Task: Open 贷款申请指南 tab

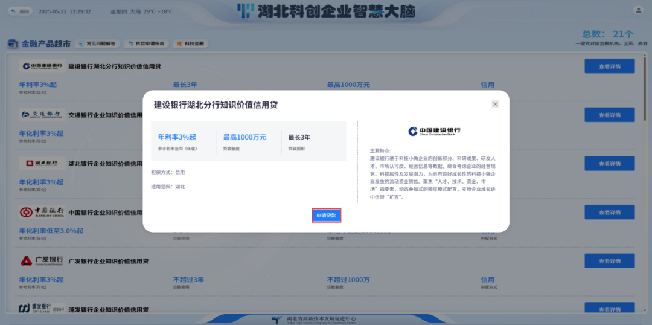Action: pyautogui.click(x=146, y=43)
